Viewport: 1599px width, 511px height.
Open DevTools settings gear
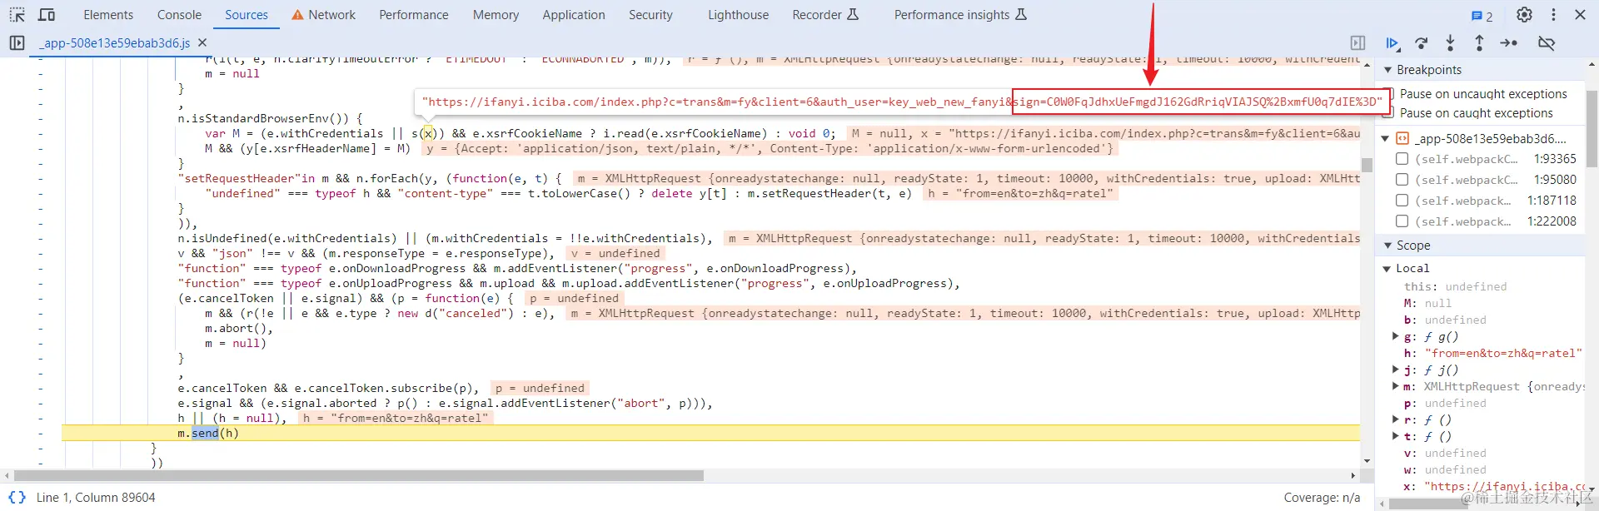tap(1524, 15)
